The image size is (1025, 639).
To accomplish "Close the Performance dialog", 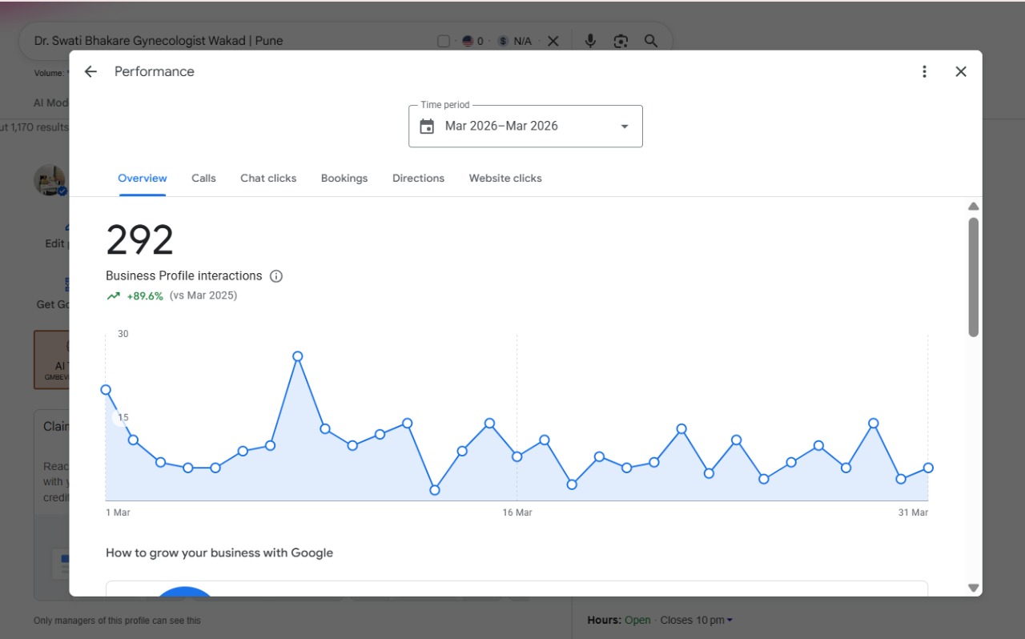I will click(x=961, y=71).
